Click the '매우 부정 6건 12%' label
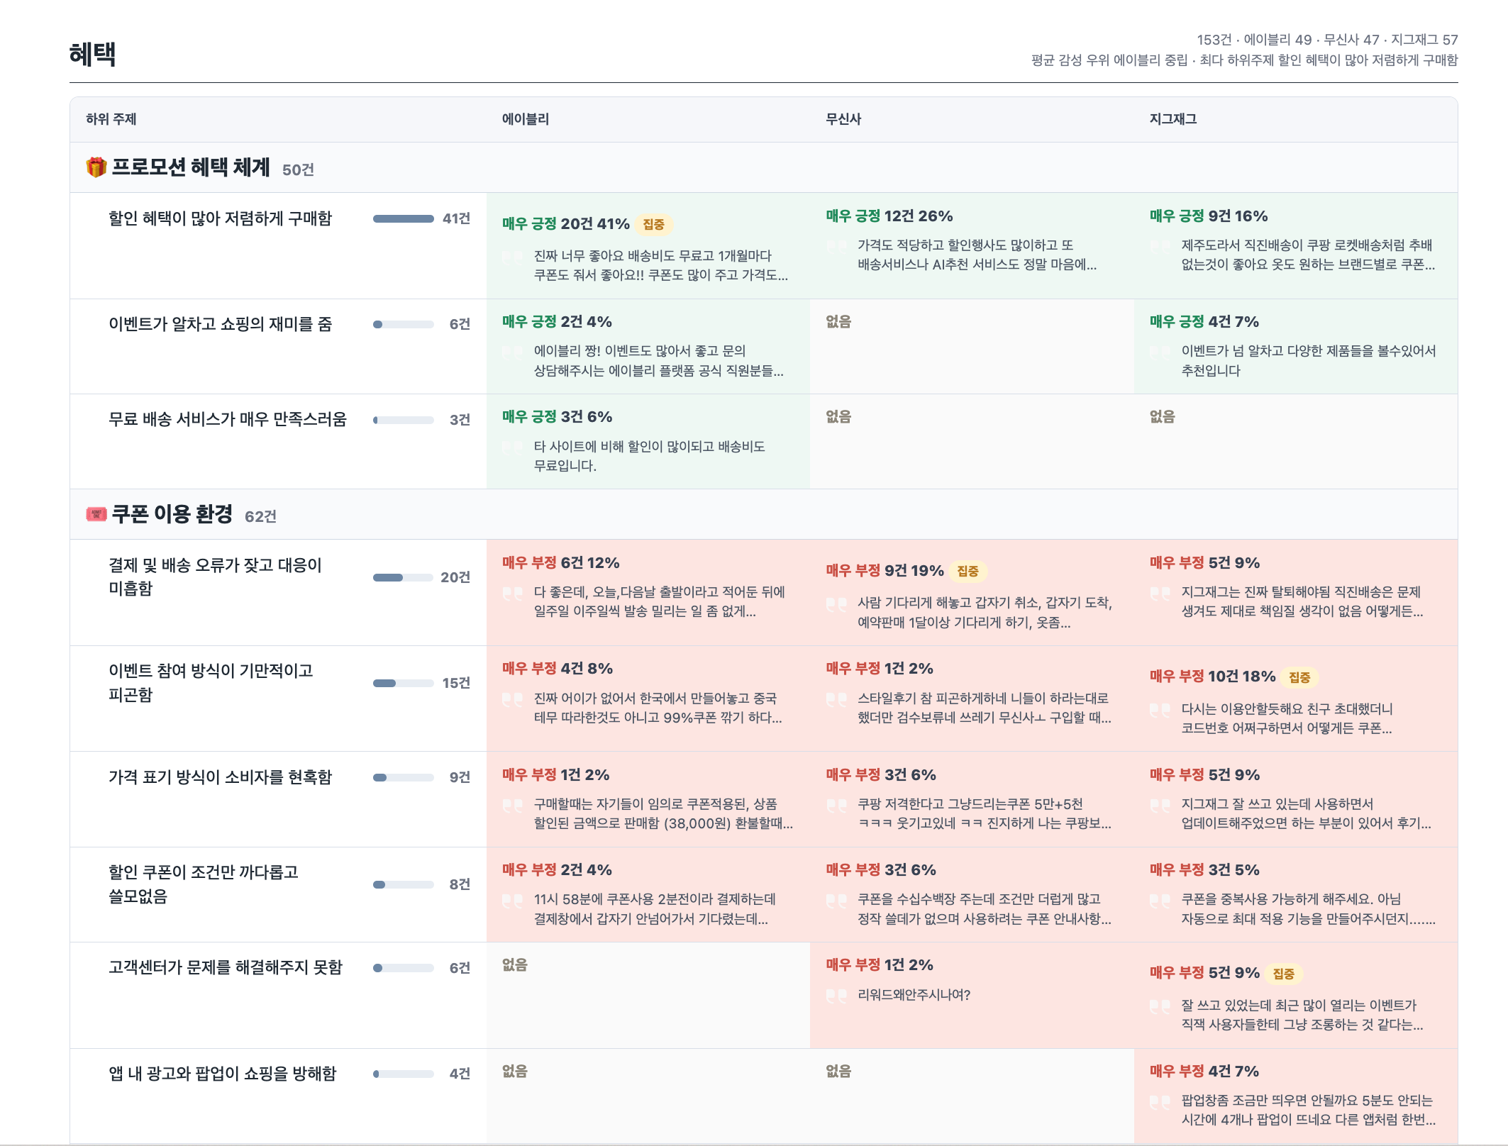 pos(561,563)
